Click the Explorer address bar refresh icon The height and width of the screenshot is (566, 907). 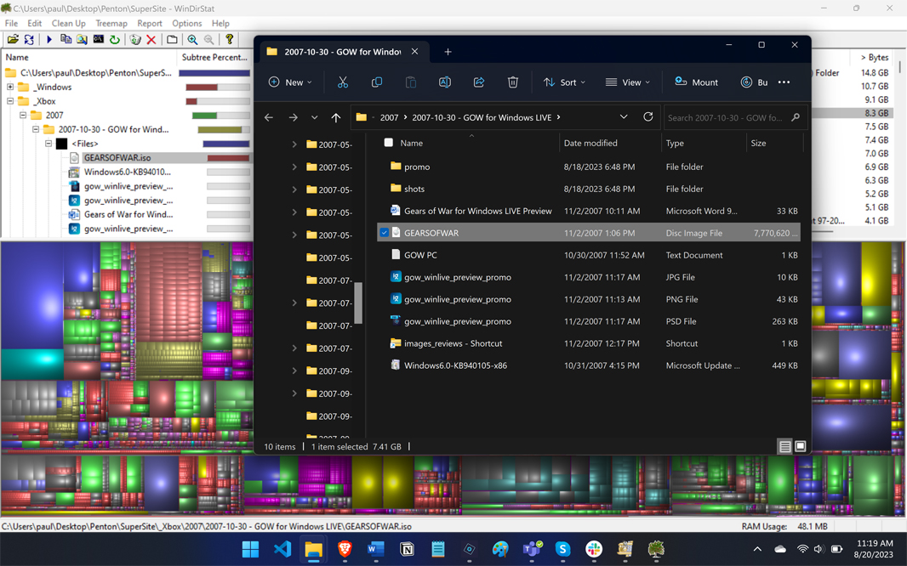[x=648, y=117]
